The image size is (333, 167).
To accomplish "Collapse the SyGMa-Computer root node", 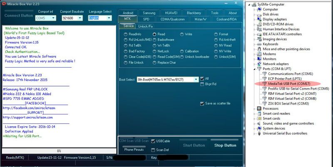I will pos(249,5).
